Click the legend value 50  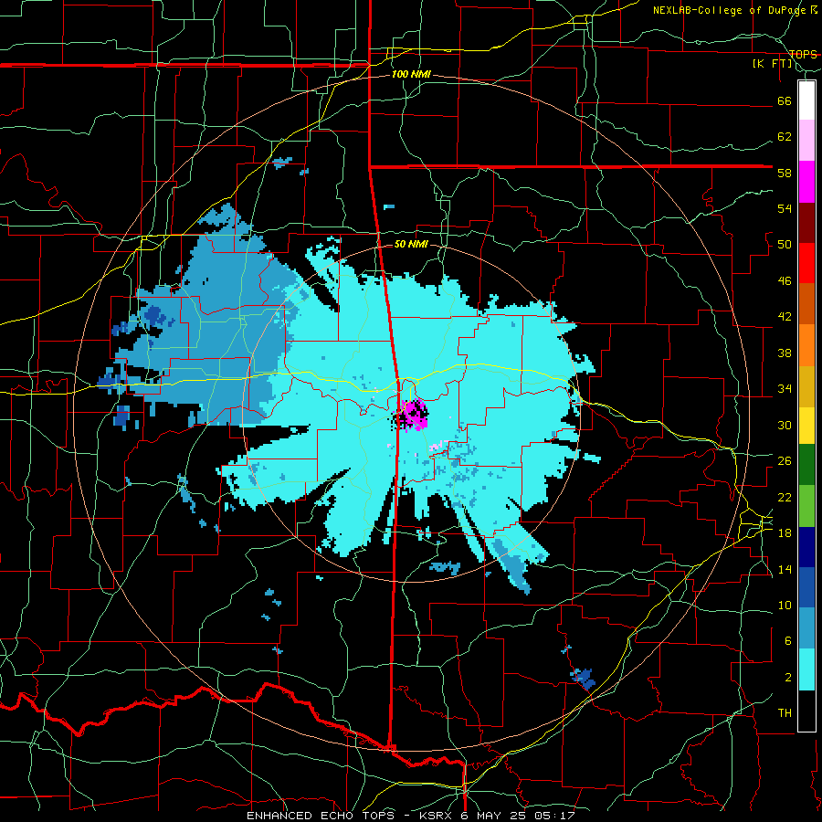click(785, 244)
